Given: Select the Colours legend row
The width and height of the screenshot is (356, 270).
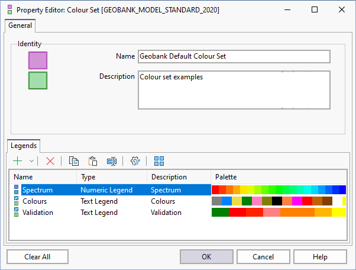Looking at the screenshot, I should (x=178, y=201).
